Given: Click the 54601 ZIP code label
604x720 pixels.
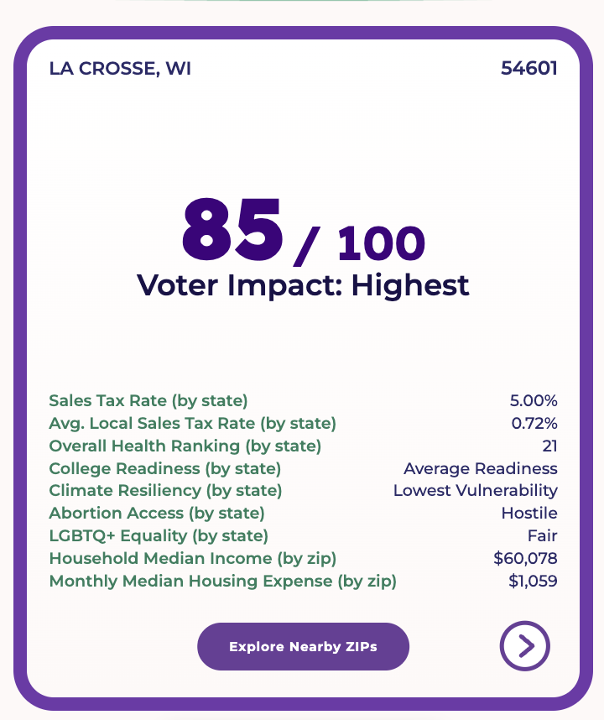Looking at the screenshot, I should [x=528, y=69].
